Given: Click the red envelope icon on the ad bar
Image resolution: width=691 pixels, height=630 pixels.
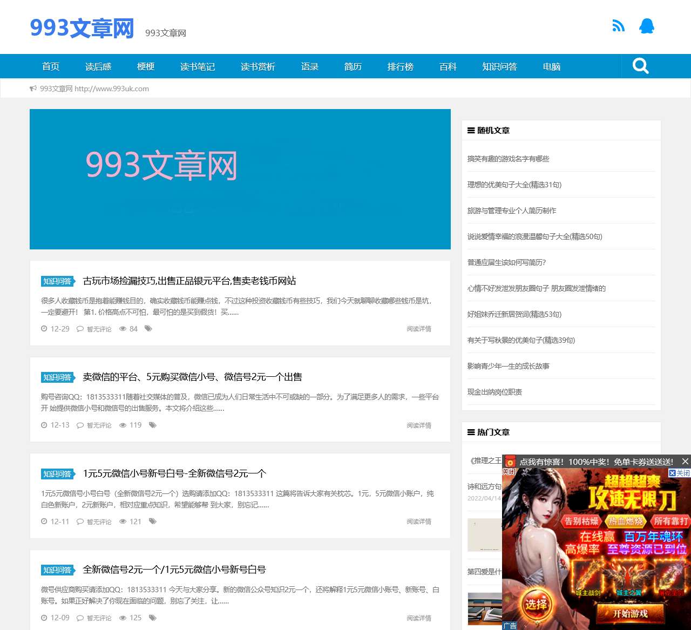Looking at the screenshot, I should [x=510, y=462].
